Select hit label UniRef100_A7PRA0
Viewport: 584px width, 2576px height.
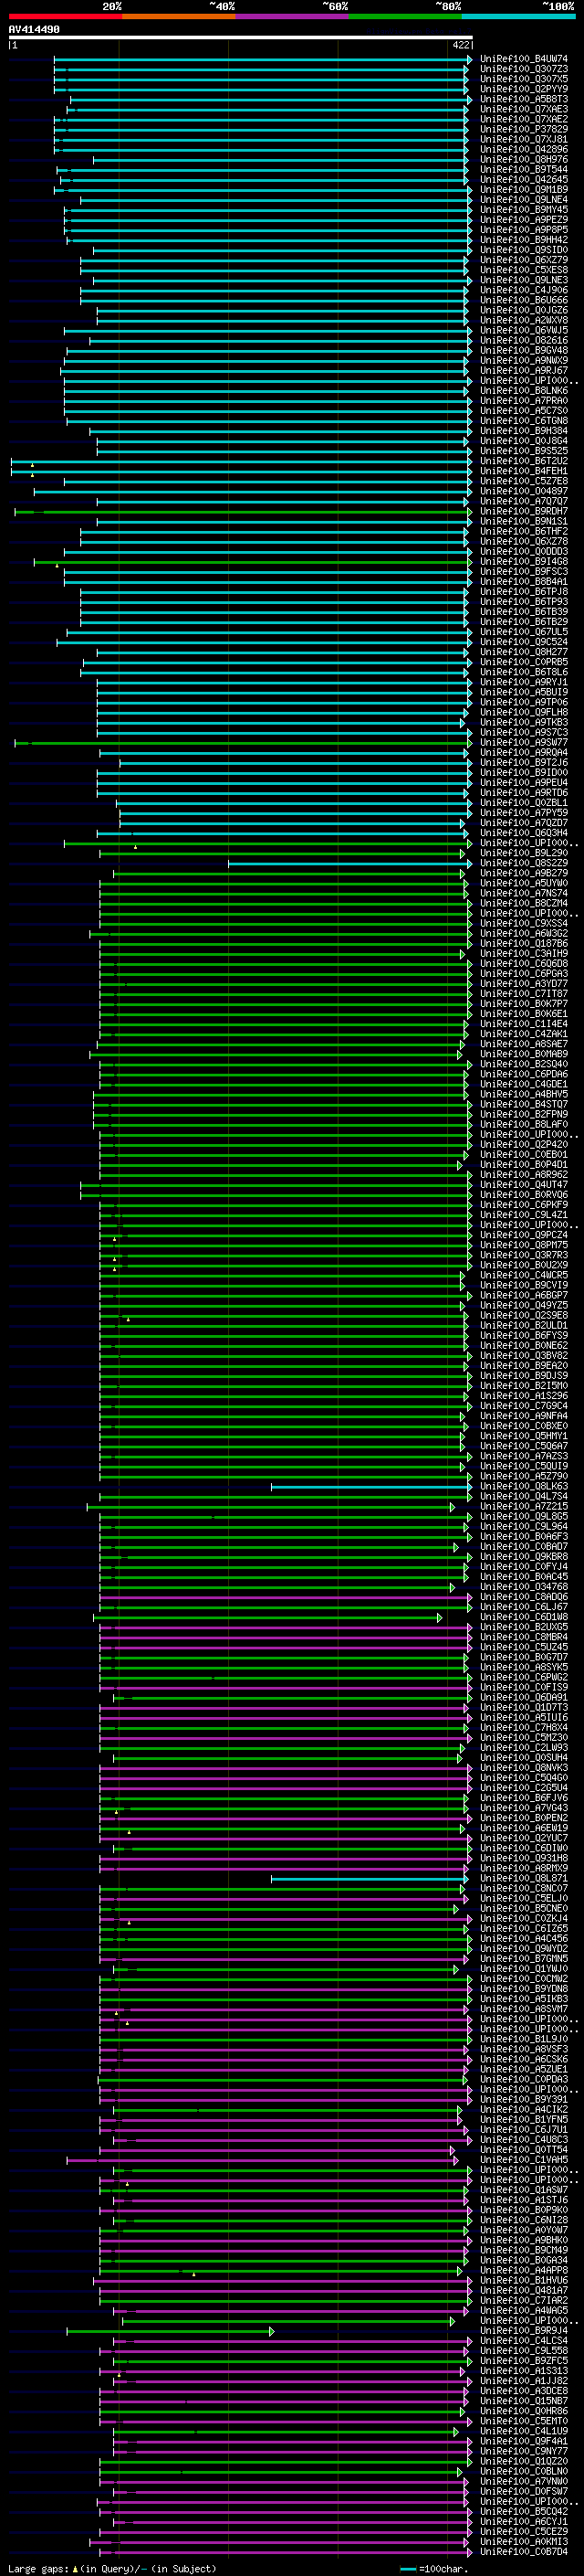[x=524, y=401]
